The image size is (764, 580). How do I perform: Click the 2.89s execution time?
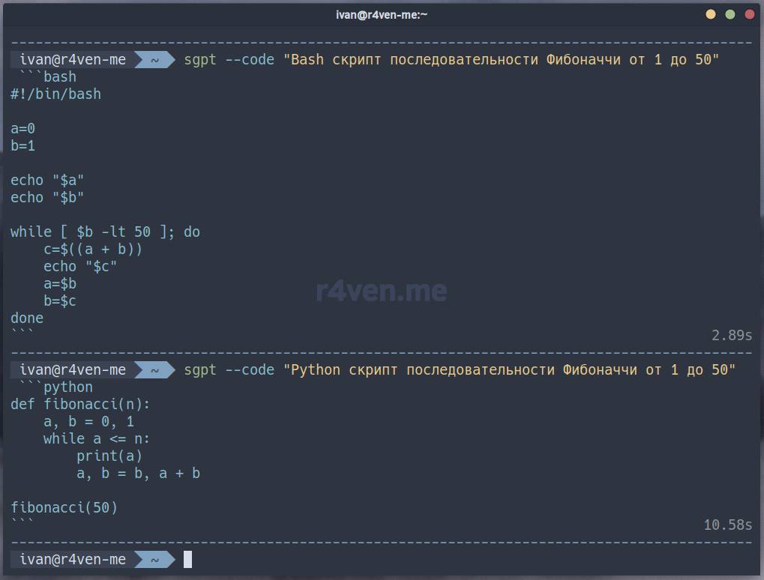tap(731, 335)
